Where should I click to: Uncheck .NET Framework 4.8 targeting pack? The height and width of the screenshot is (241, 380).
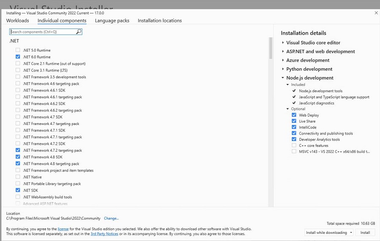click(18, 163)
